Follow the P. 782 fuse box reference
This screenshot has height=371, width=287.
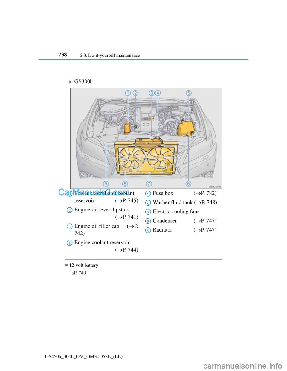point(205,193)
